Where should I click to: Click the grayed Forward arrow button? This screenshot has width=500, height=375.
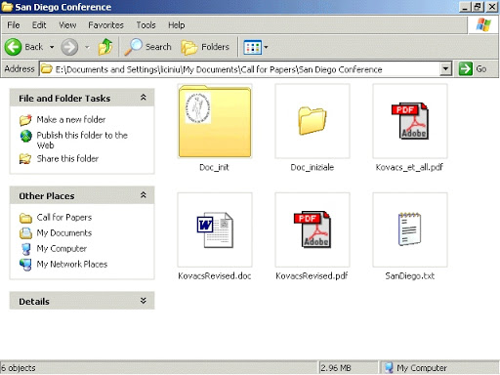tap(69, 47)
